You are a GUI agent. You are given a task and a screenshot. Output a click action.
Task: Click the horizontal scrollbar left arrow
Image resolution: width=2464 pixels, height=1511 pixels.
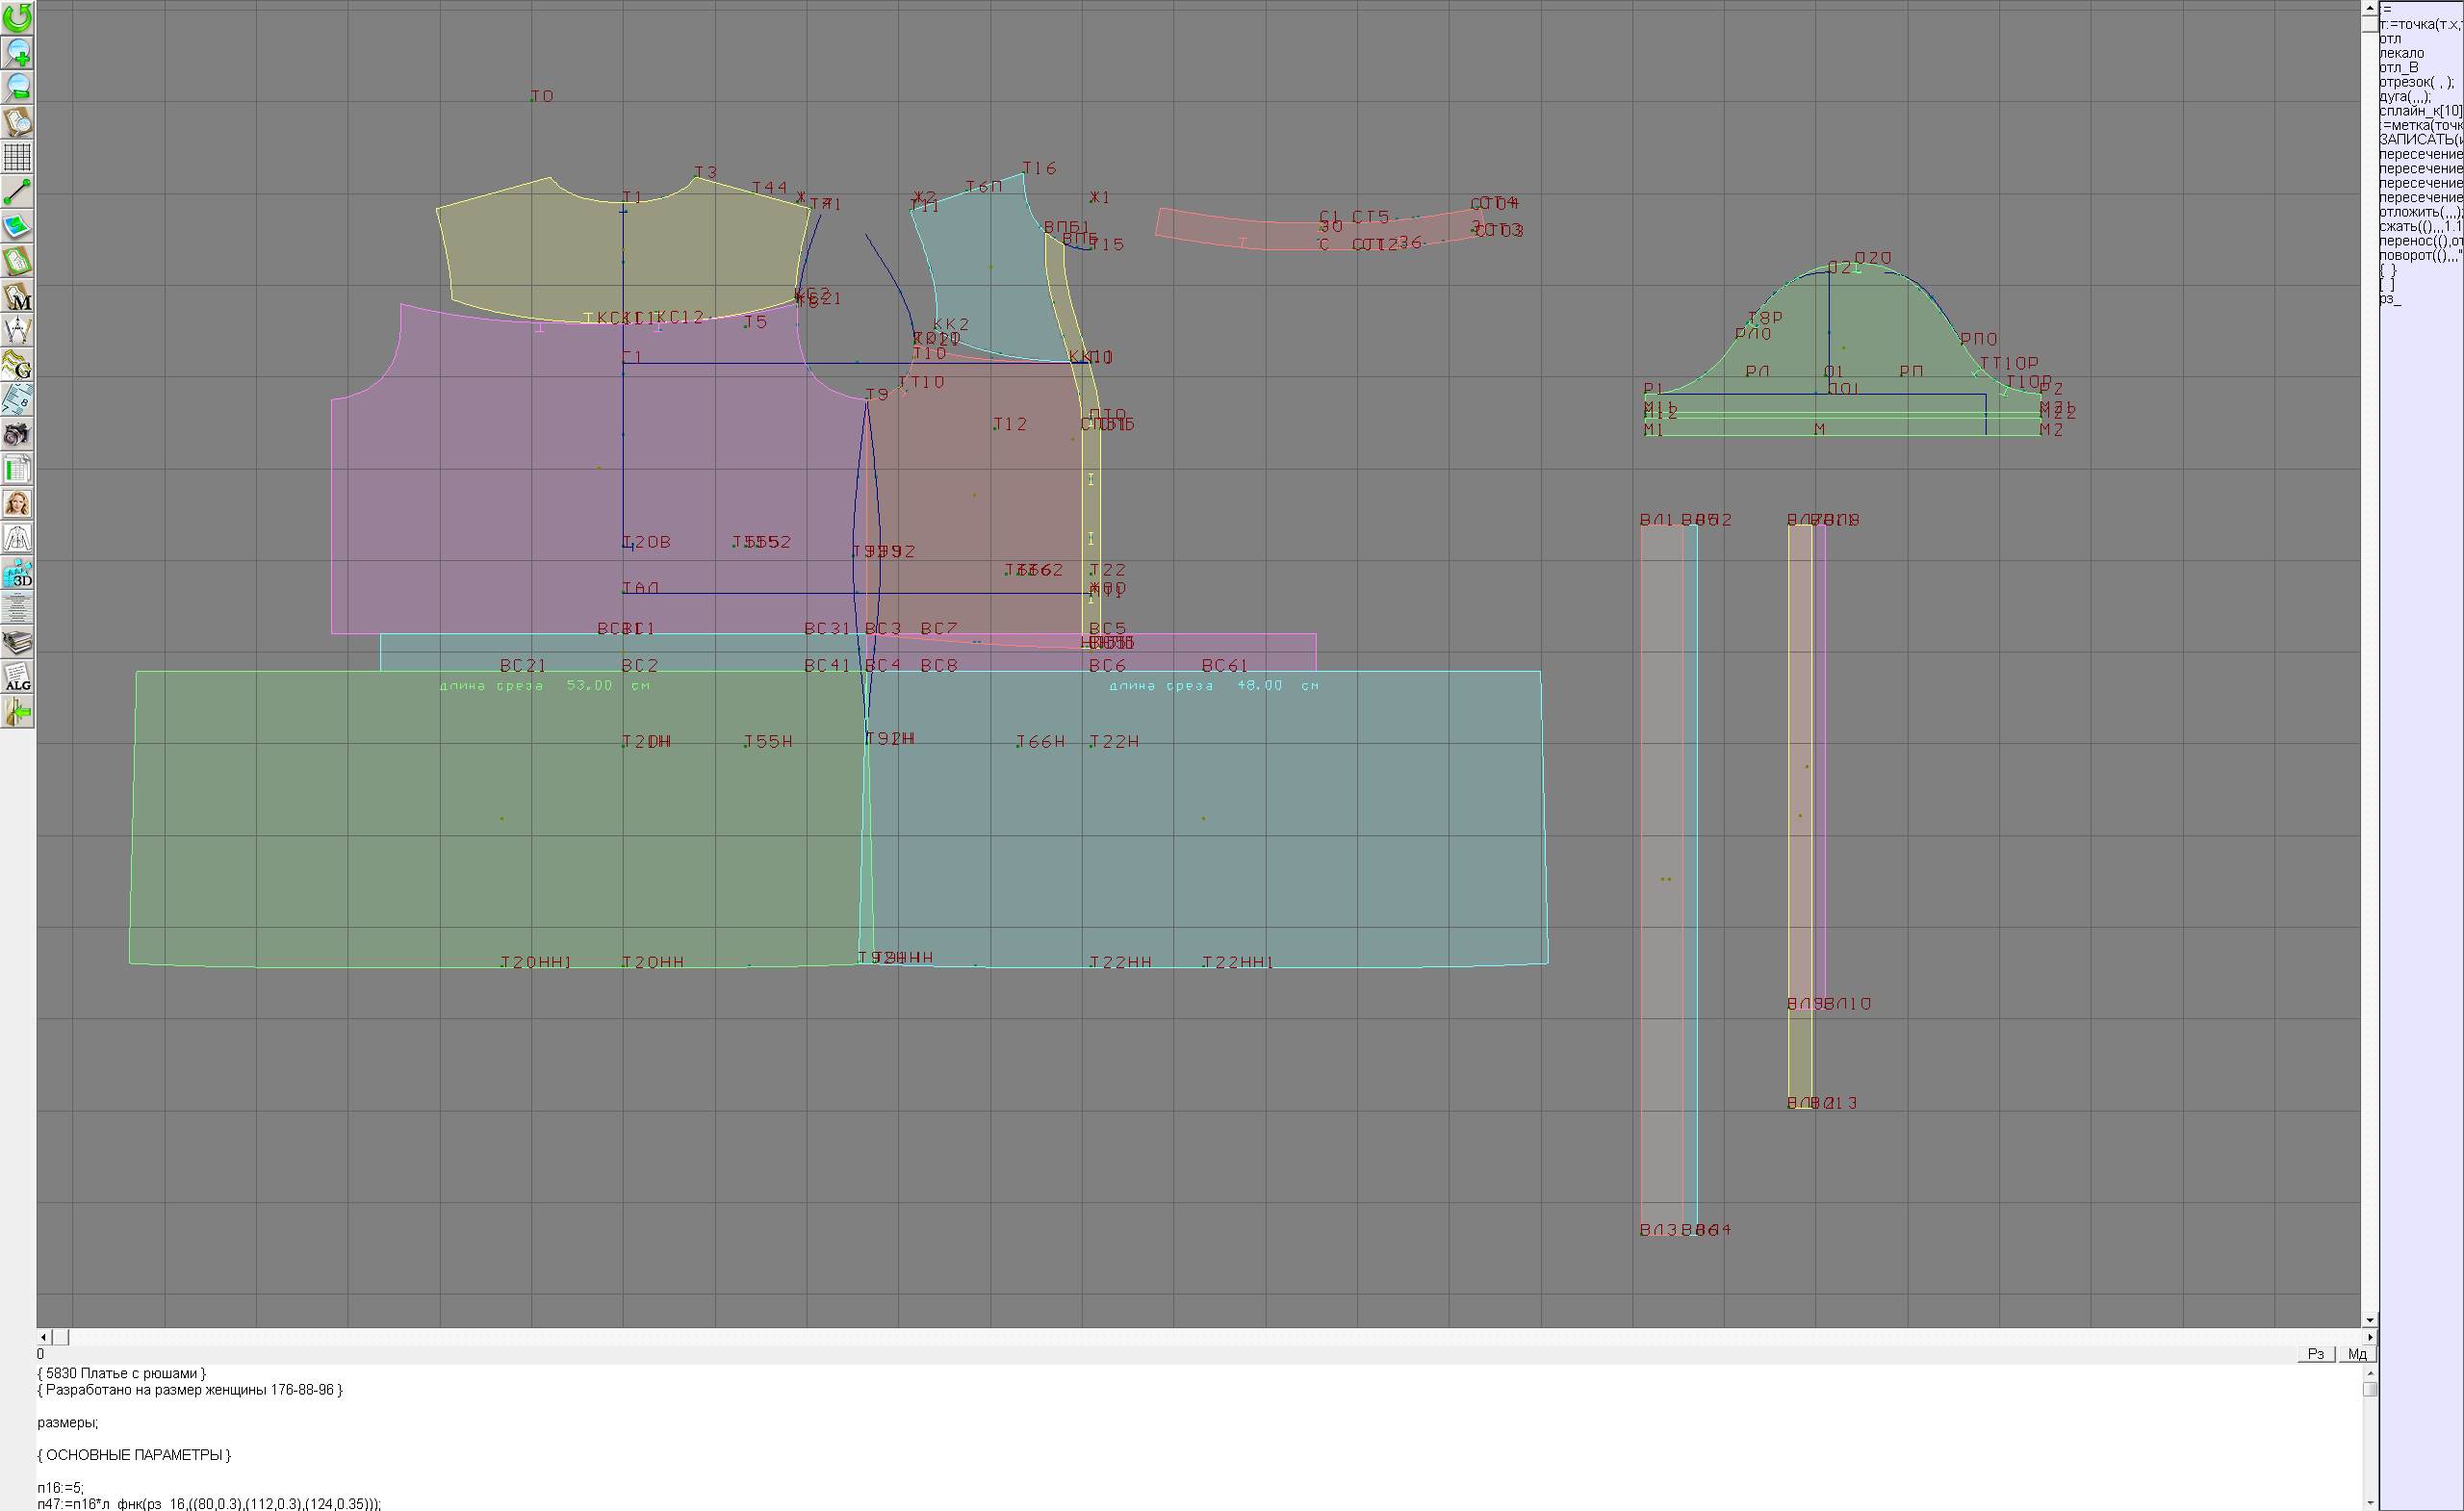[x=43, y=1337]
